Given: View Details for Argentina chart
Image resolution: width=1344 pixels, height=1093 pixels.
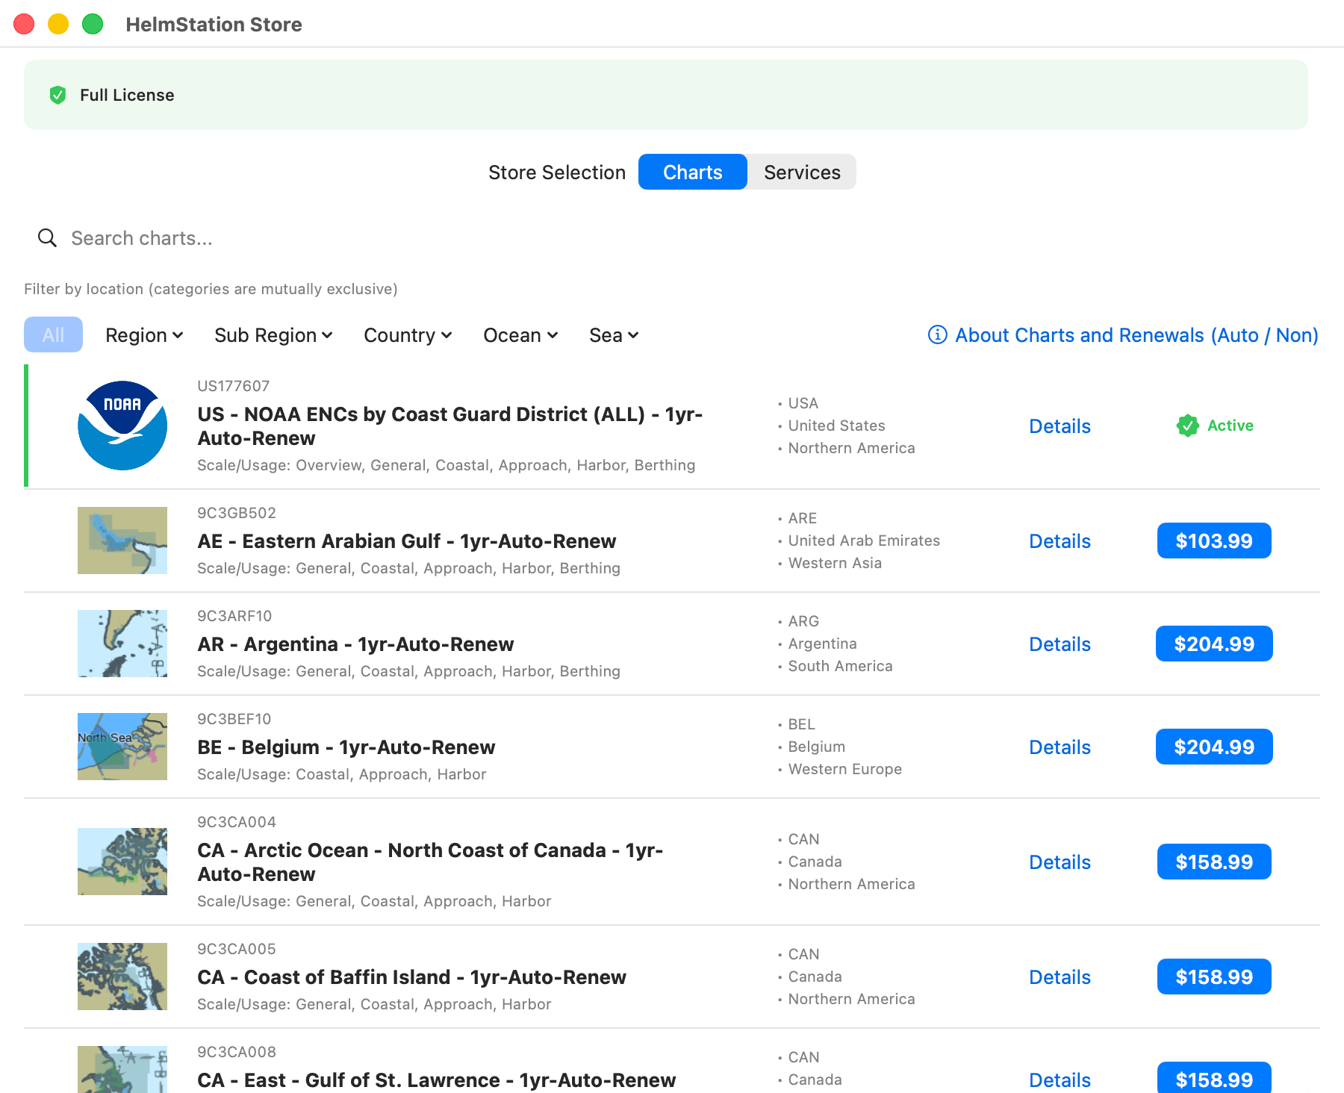Looking at the screenshot, I should 1060,644.
